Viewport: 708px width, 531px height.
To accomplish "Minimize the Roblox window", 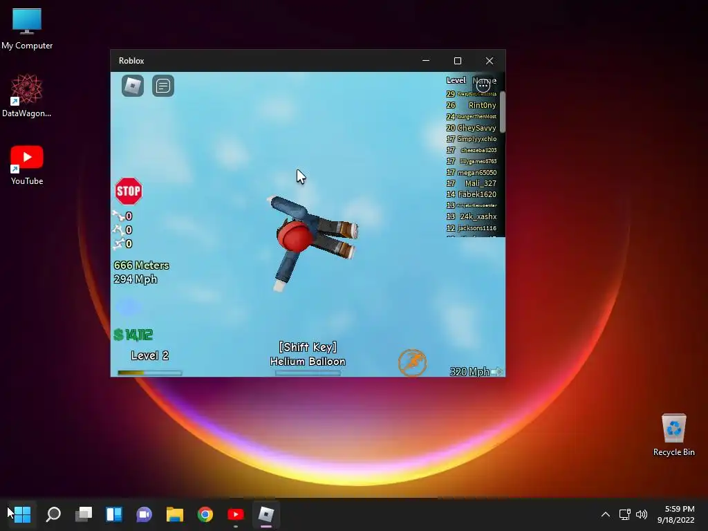I will 426,61.
